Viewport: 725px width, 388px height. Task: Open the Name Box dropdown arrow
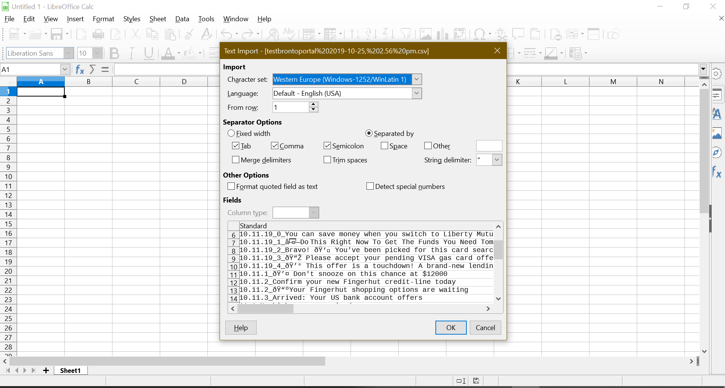65,69
